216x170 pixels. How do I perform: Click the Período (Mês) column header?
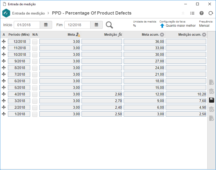point(19,35)
